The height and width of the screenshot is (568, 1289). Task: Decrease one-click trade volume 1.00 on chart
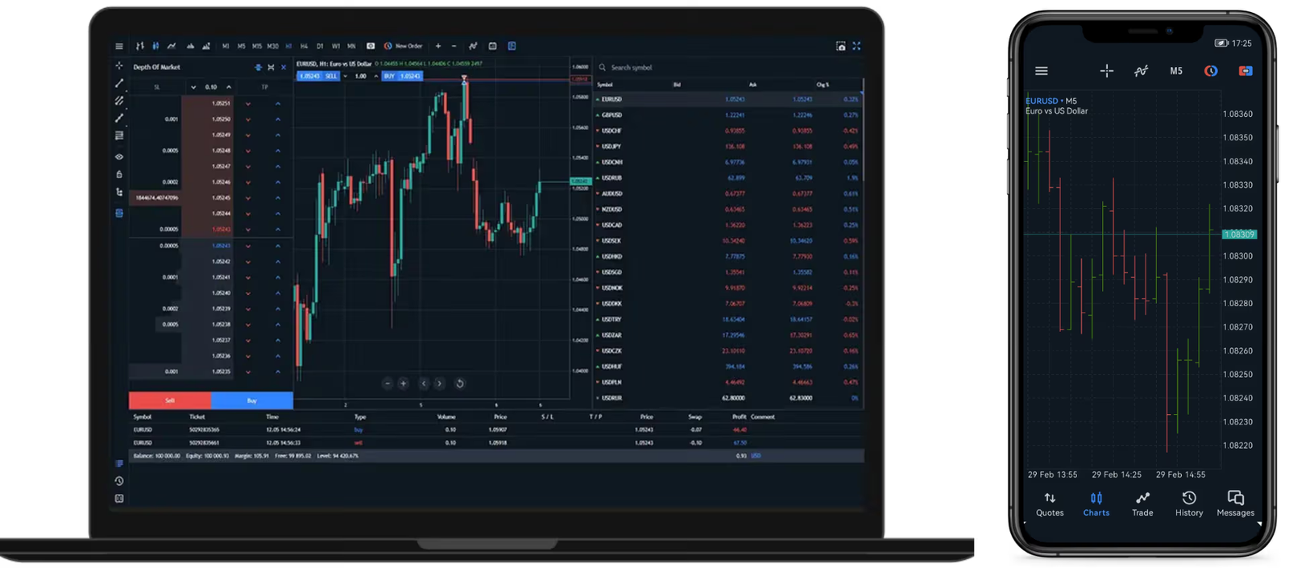346,77
